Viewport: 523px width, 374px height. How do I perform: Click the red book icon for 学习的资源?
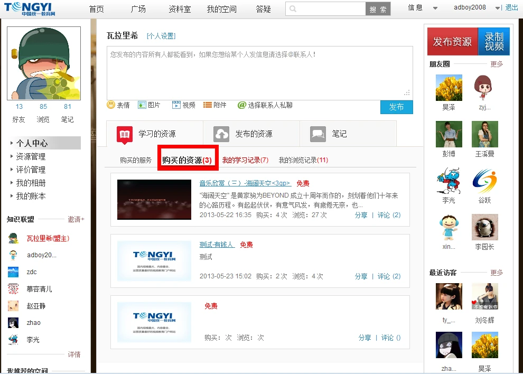[125, 135]
